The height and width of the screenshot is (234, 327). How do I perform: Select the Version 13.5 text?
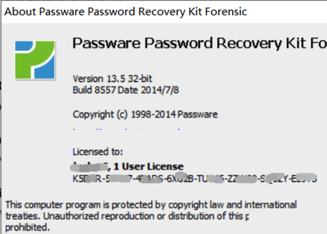click(x=99, y=79)
